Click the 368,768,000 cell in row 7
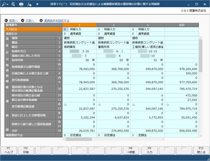The image size is (210, 161). pyautogui.click(x=113, y=69)
